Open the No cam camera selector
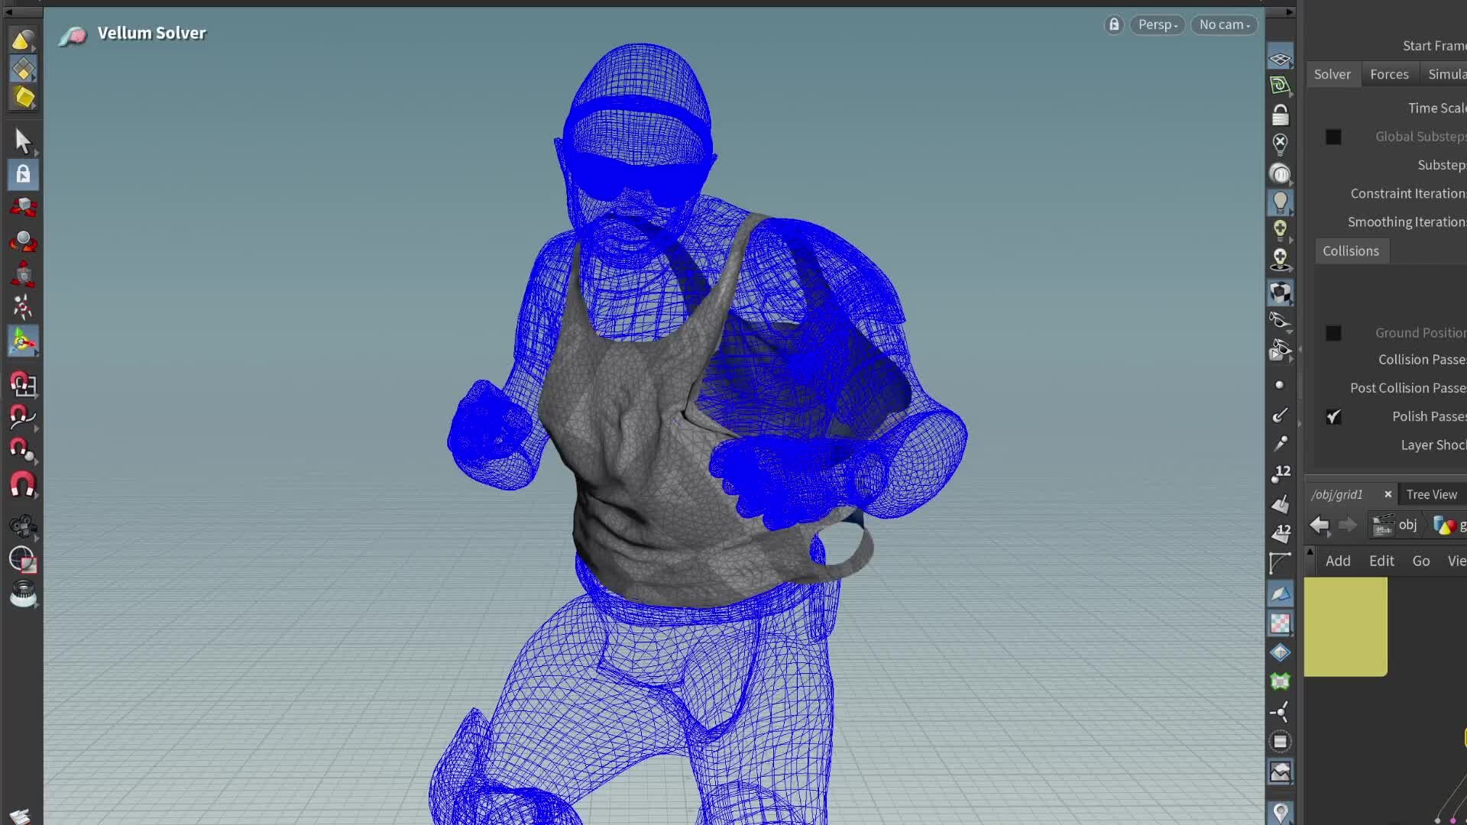 pyautogui.click(x=1224, y=24)
